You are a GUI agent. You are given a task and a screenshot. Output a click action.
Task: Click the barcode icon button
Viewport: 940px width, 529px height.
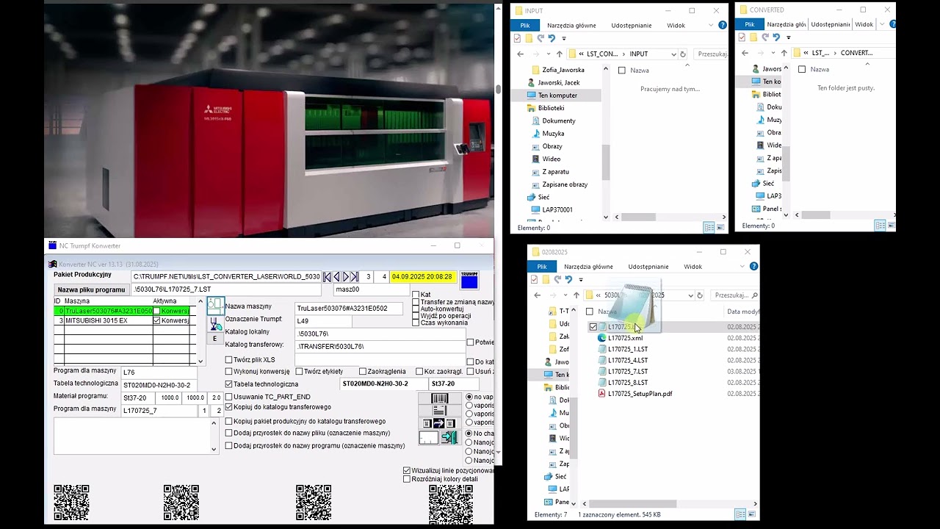[x=439, y=398]
